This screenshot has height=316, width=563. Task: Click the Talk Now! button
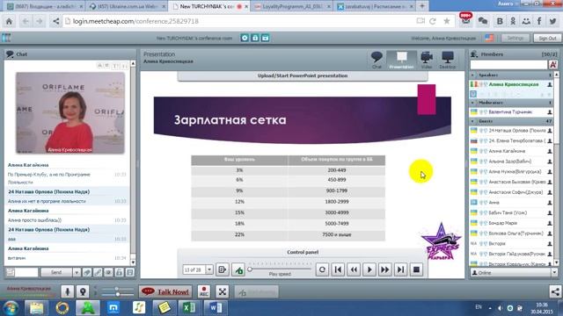(165, 291)
